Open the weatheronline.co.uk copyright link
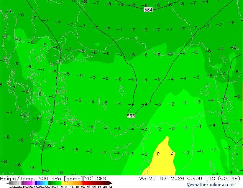 tap(211, 185)
